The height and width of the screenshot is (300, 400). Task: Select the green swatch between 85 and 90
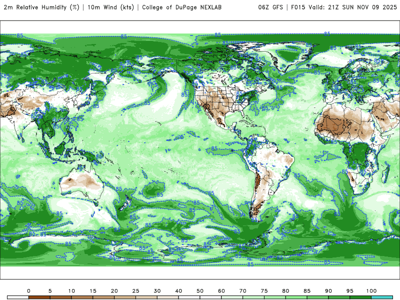point(318,297)
